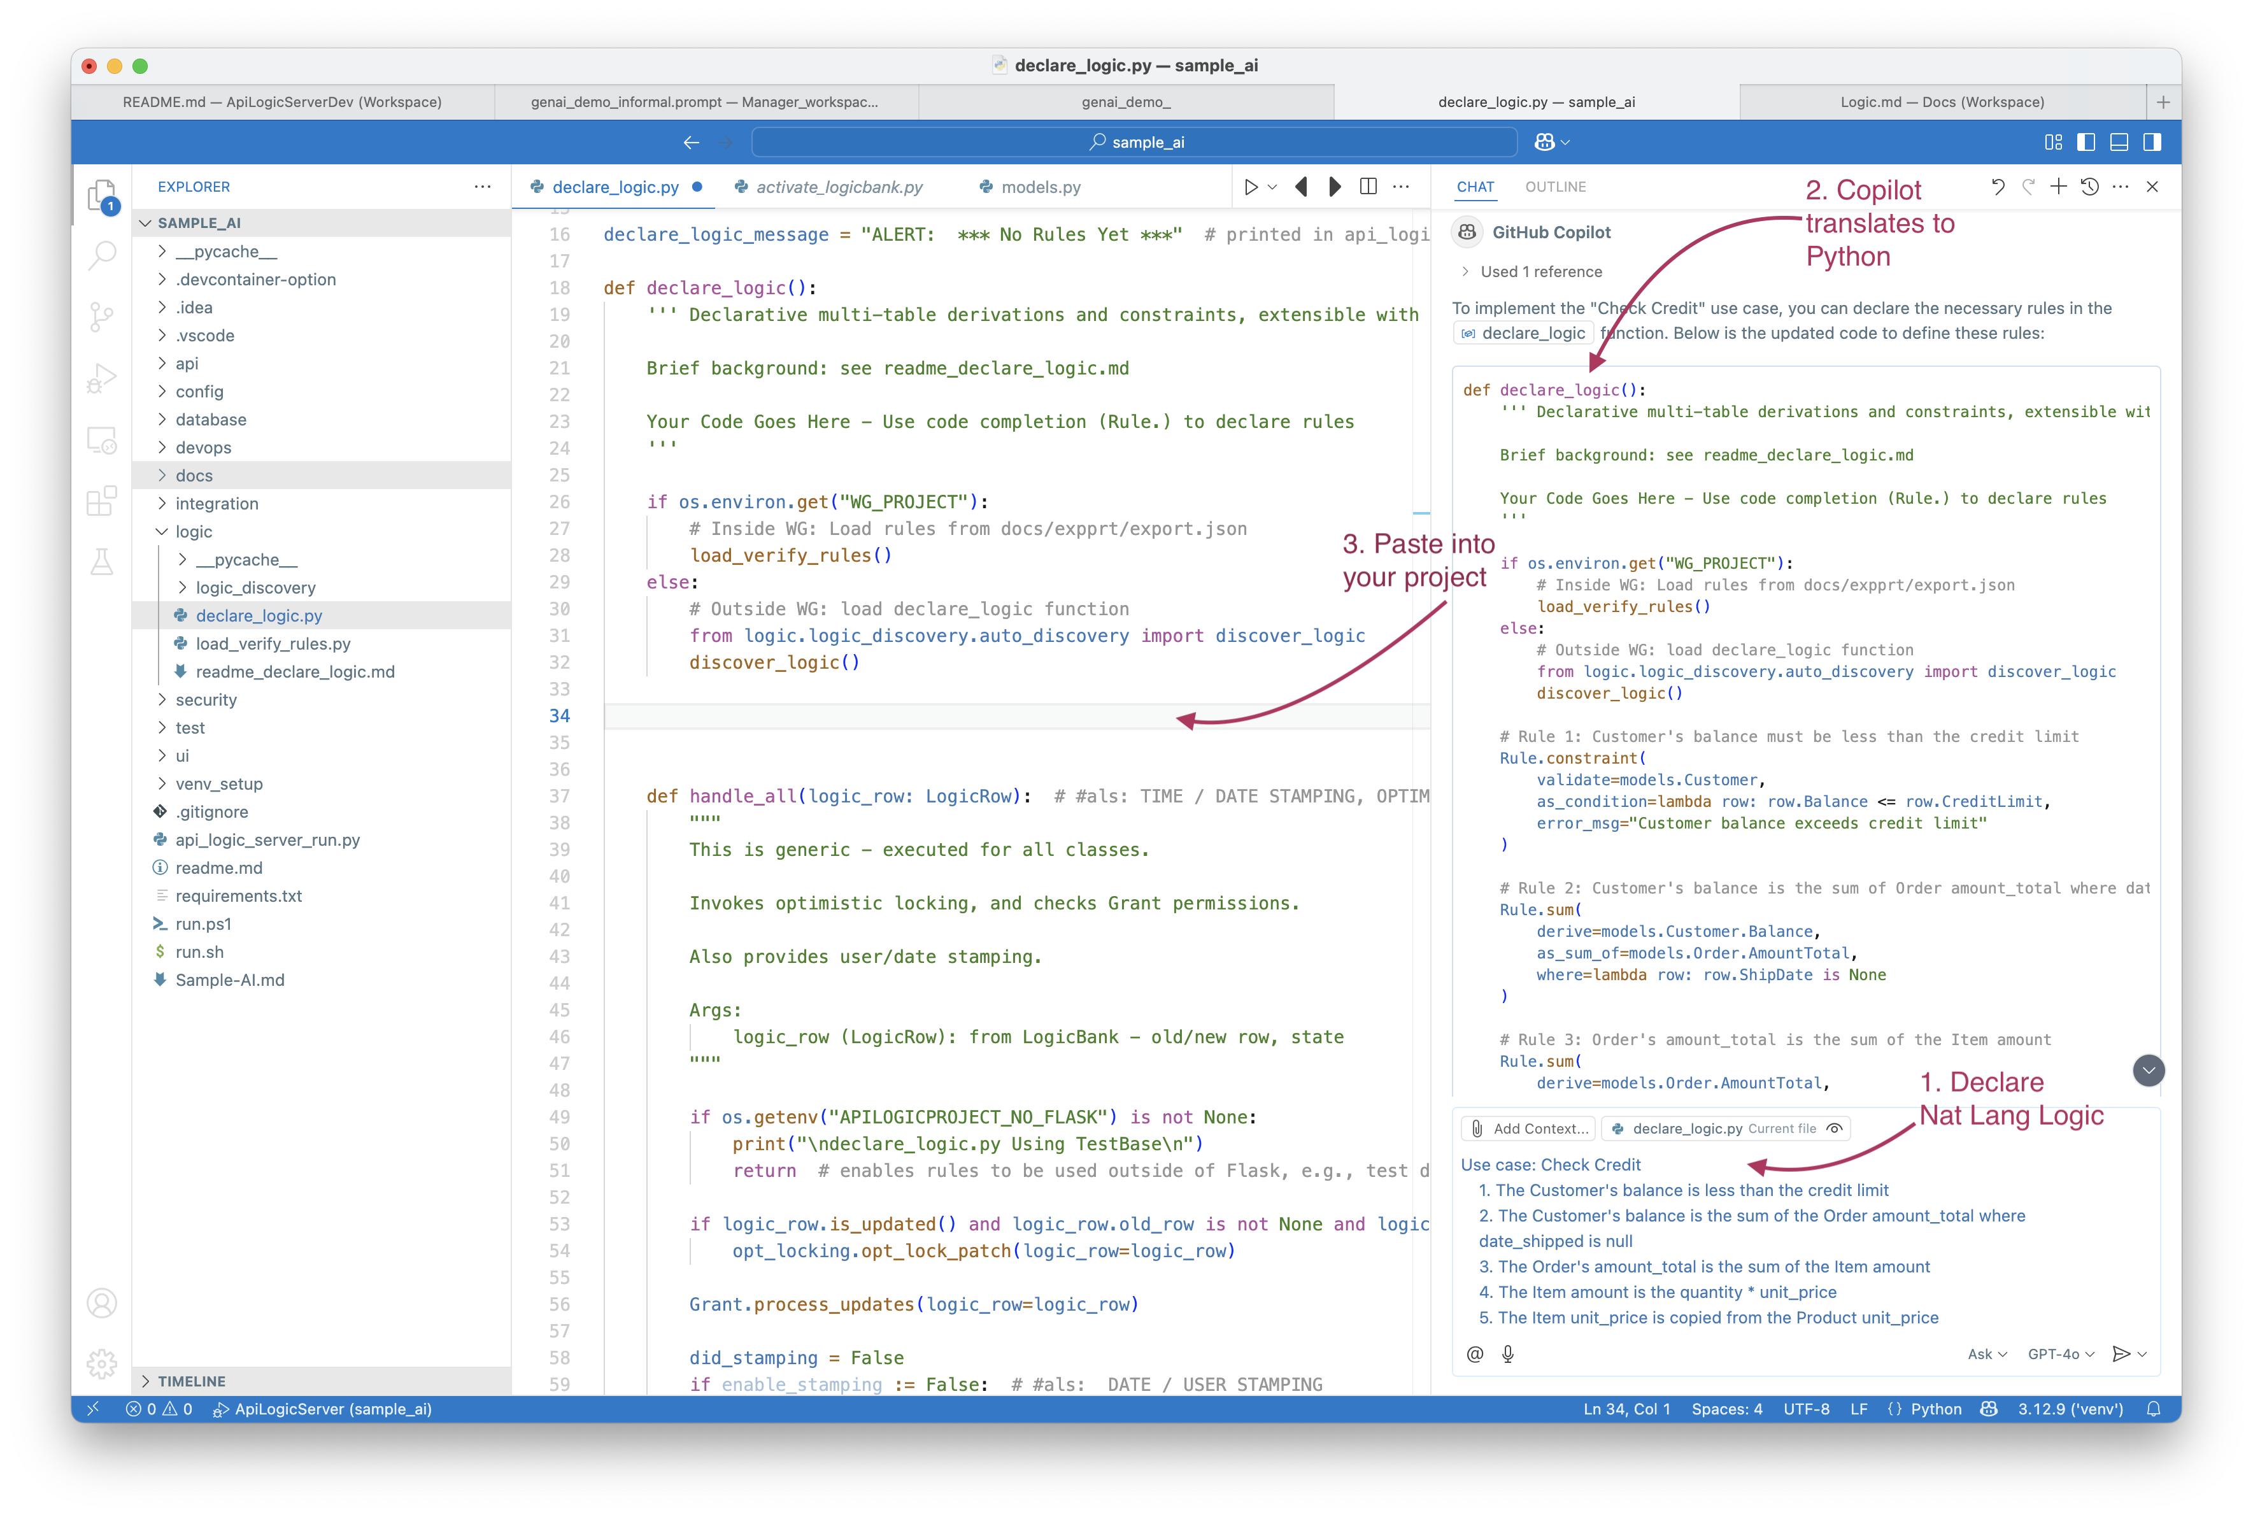Open the Copilot chat menu in title bar

[1552, 142]
